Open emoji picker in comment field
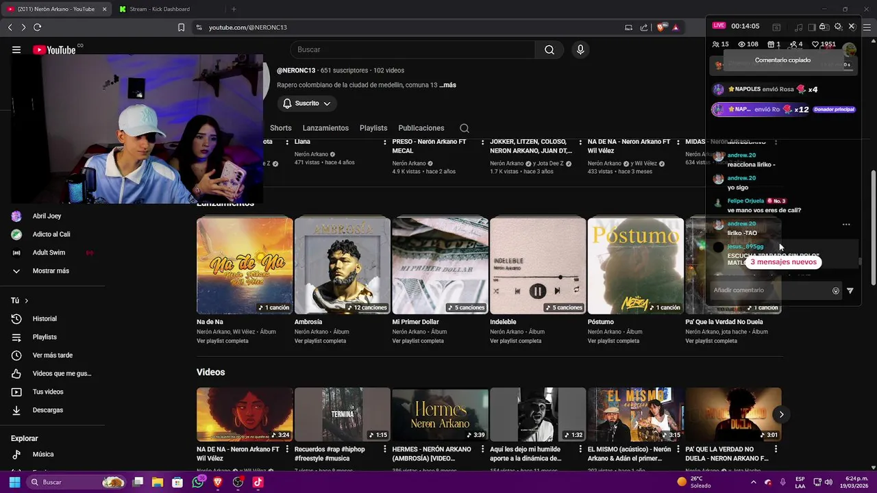Image resolution: width=877 pixels, height=493 pixels. coord(835,290)
